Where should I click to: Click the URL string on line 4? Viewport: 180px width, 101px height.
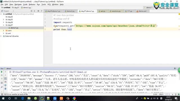(x=116, y=26)
